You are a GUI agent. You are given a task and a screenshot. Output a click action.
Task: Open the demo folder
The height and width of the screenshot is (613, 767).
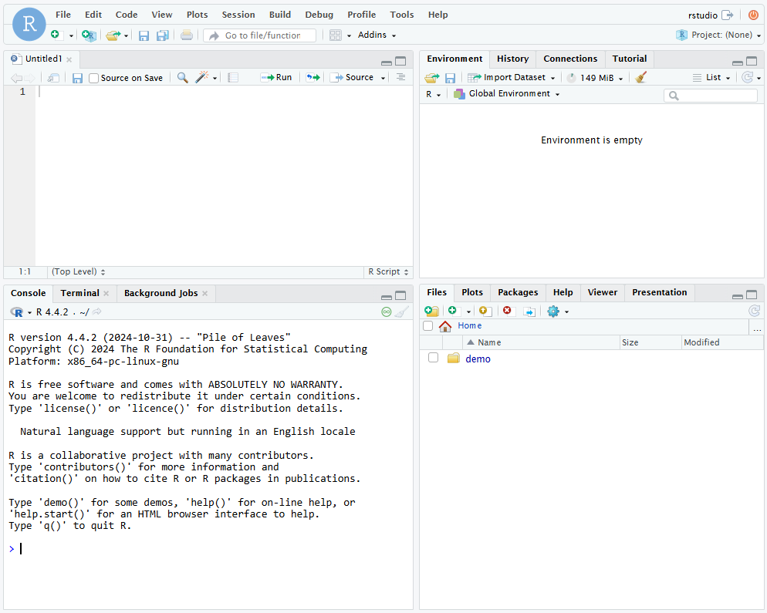click(478, 359)
